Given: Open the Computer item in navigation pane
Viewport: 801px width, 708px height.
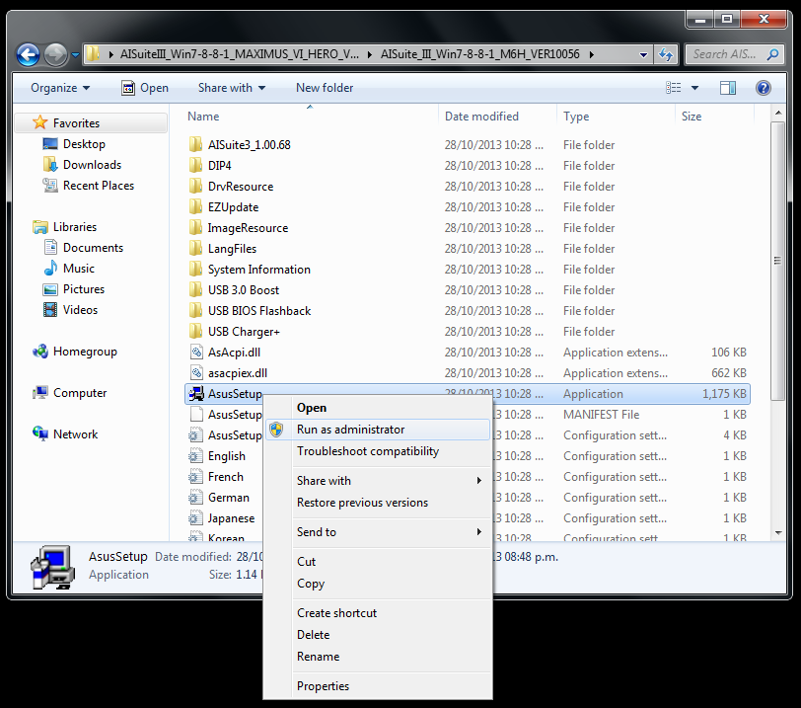Looking at the screenshot, I should click(80, 393).
